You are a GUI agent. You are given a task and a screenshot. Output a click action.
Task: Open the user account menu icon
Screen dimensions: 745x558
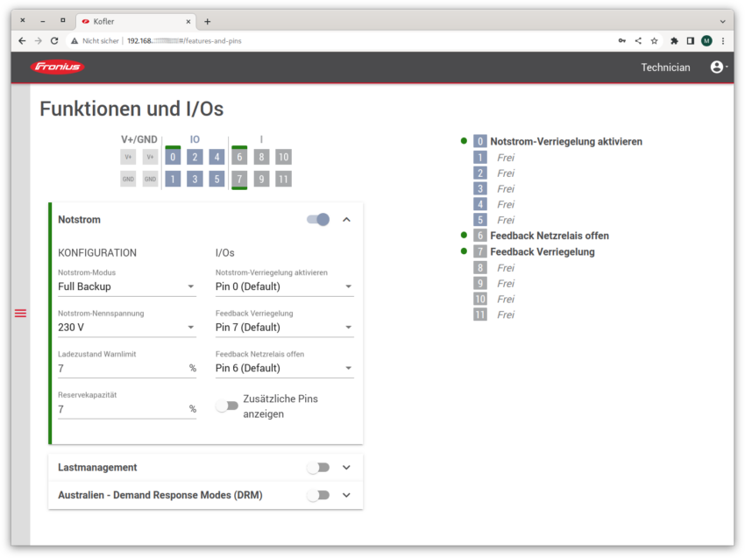[x=717, y=67]
